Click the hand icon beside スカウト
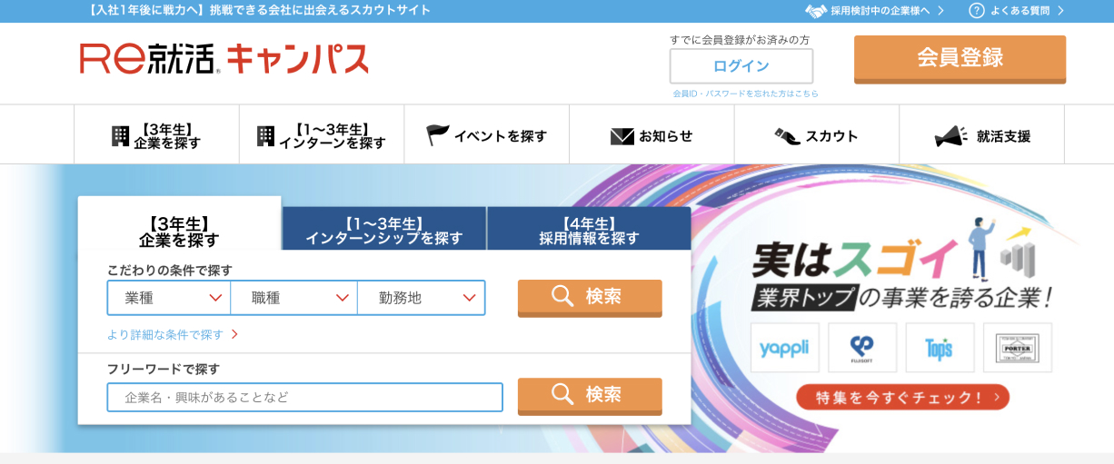Screen dimensions: 1114x464 coord(787,136)
